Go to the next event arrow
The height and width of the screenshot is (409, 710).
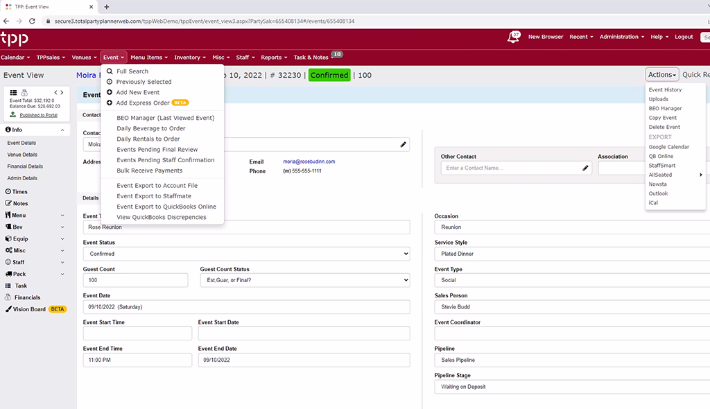(62, 92)
